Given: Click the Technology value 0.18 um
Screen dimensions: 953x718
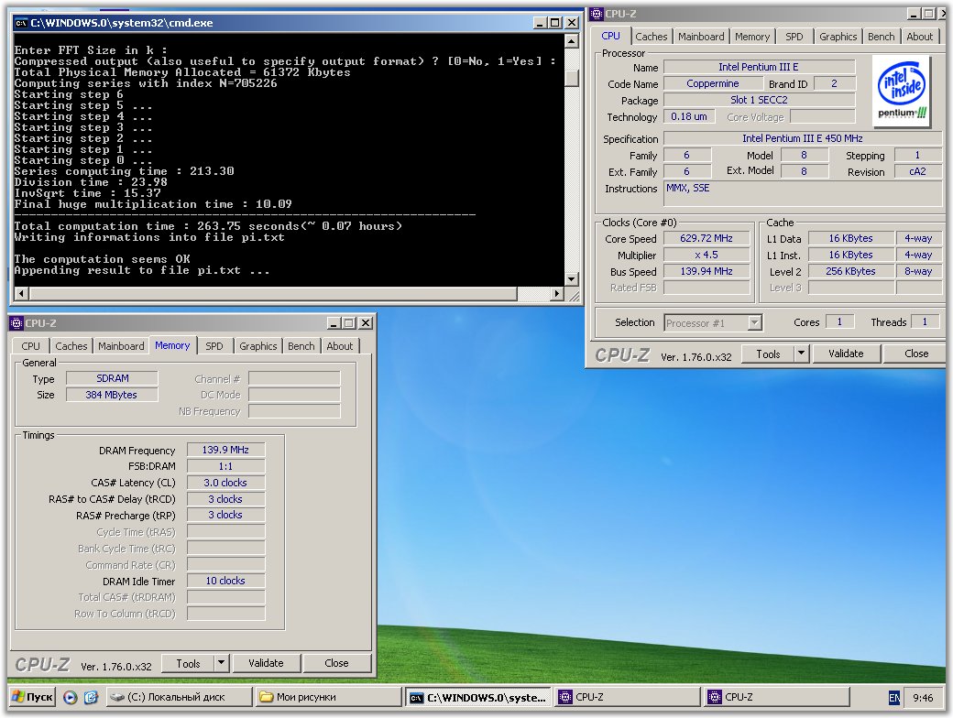Looking at the screenshot, I should 688,116.
